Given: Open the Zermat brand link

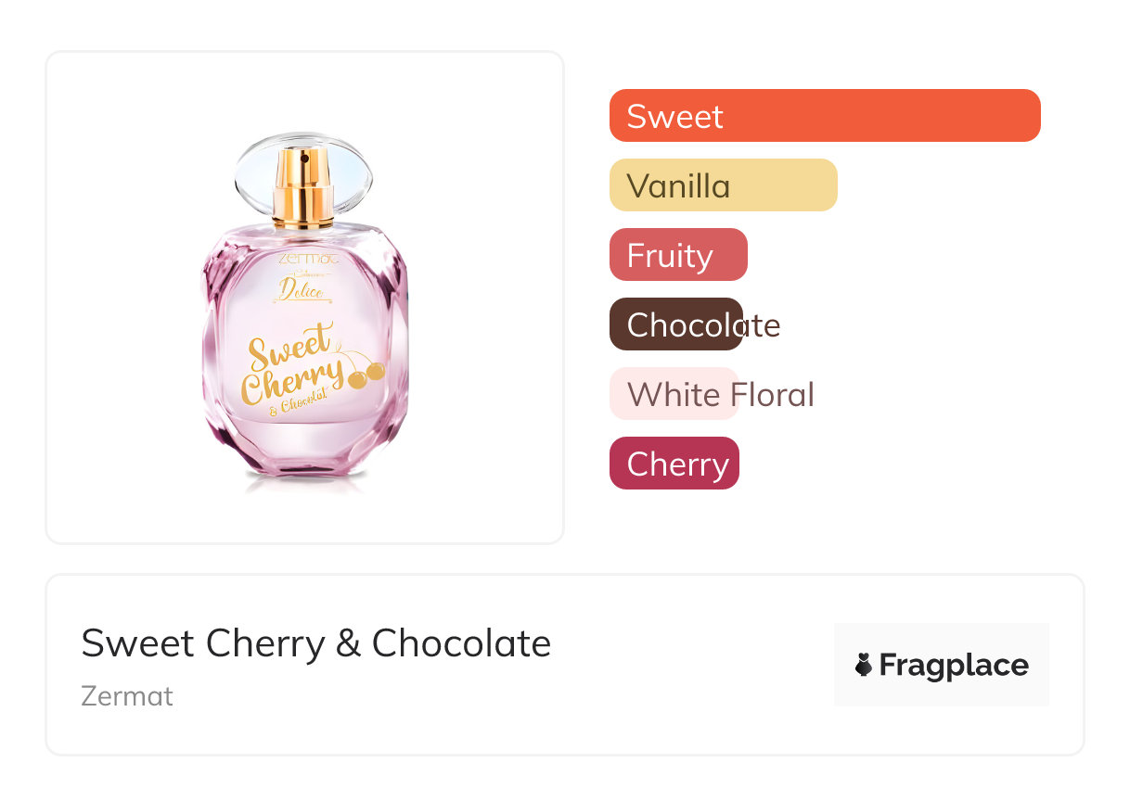Looking at the screenshot, I should pos(127,695).
